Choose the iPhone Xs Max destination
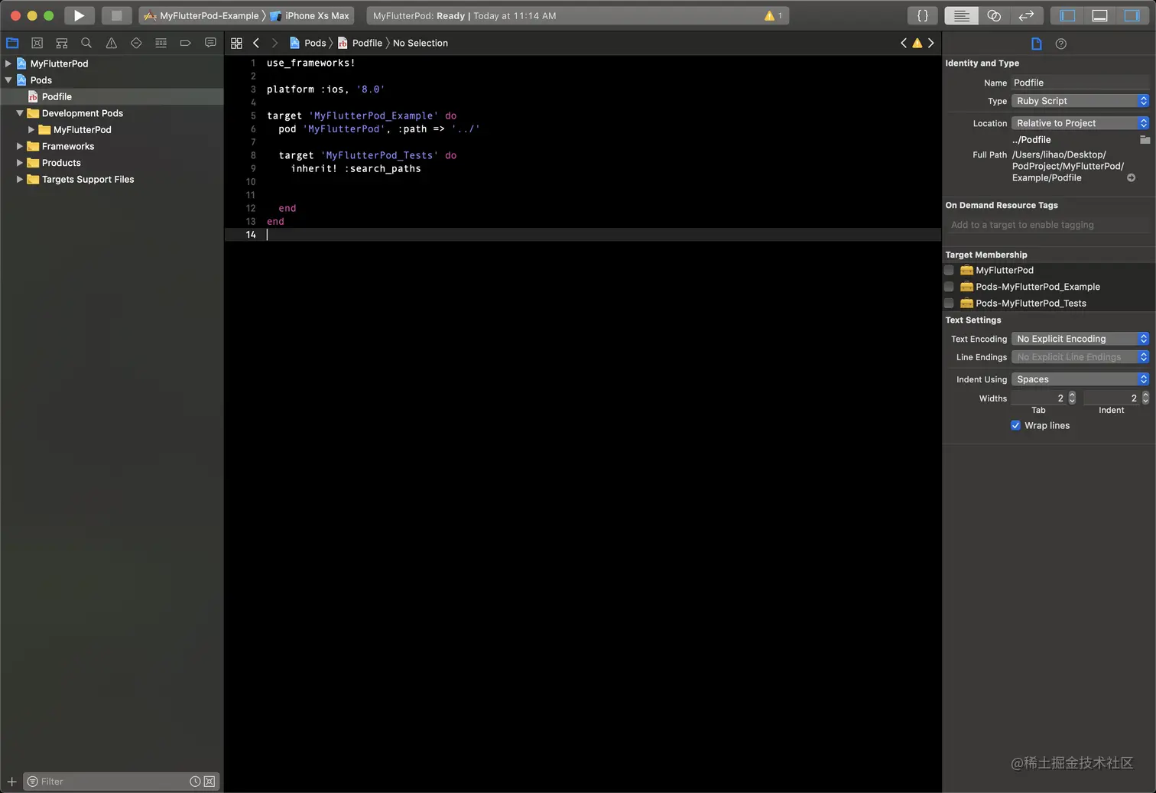 pos(310,15)
